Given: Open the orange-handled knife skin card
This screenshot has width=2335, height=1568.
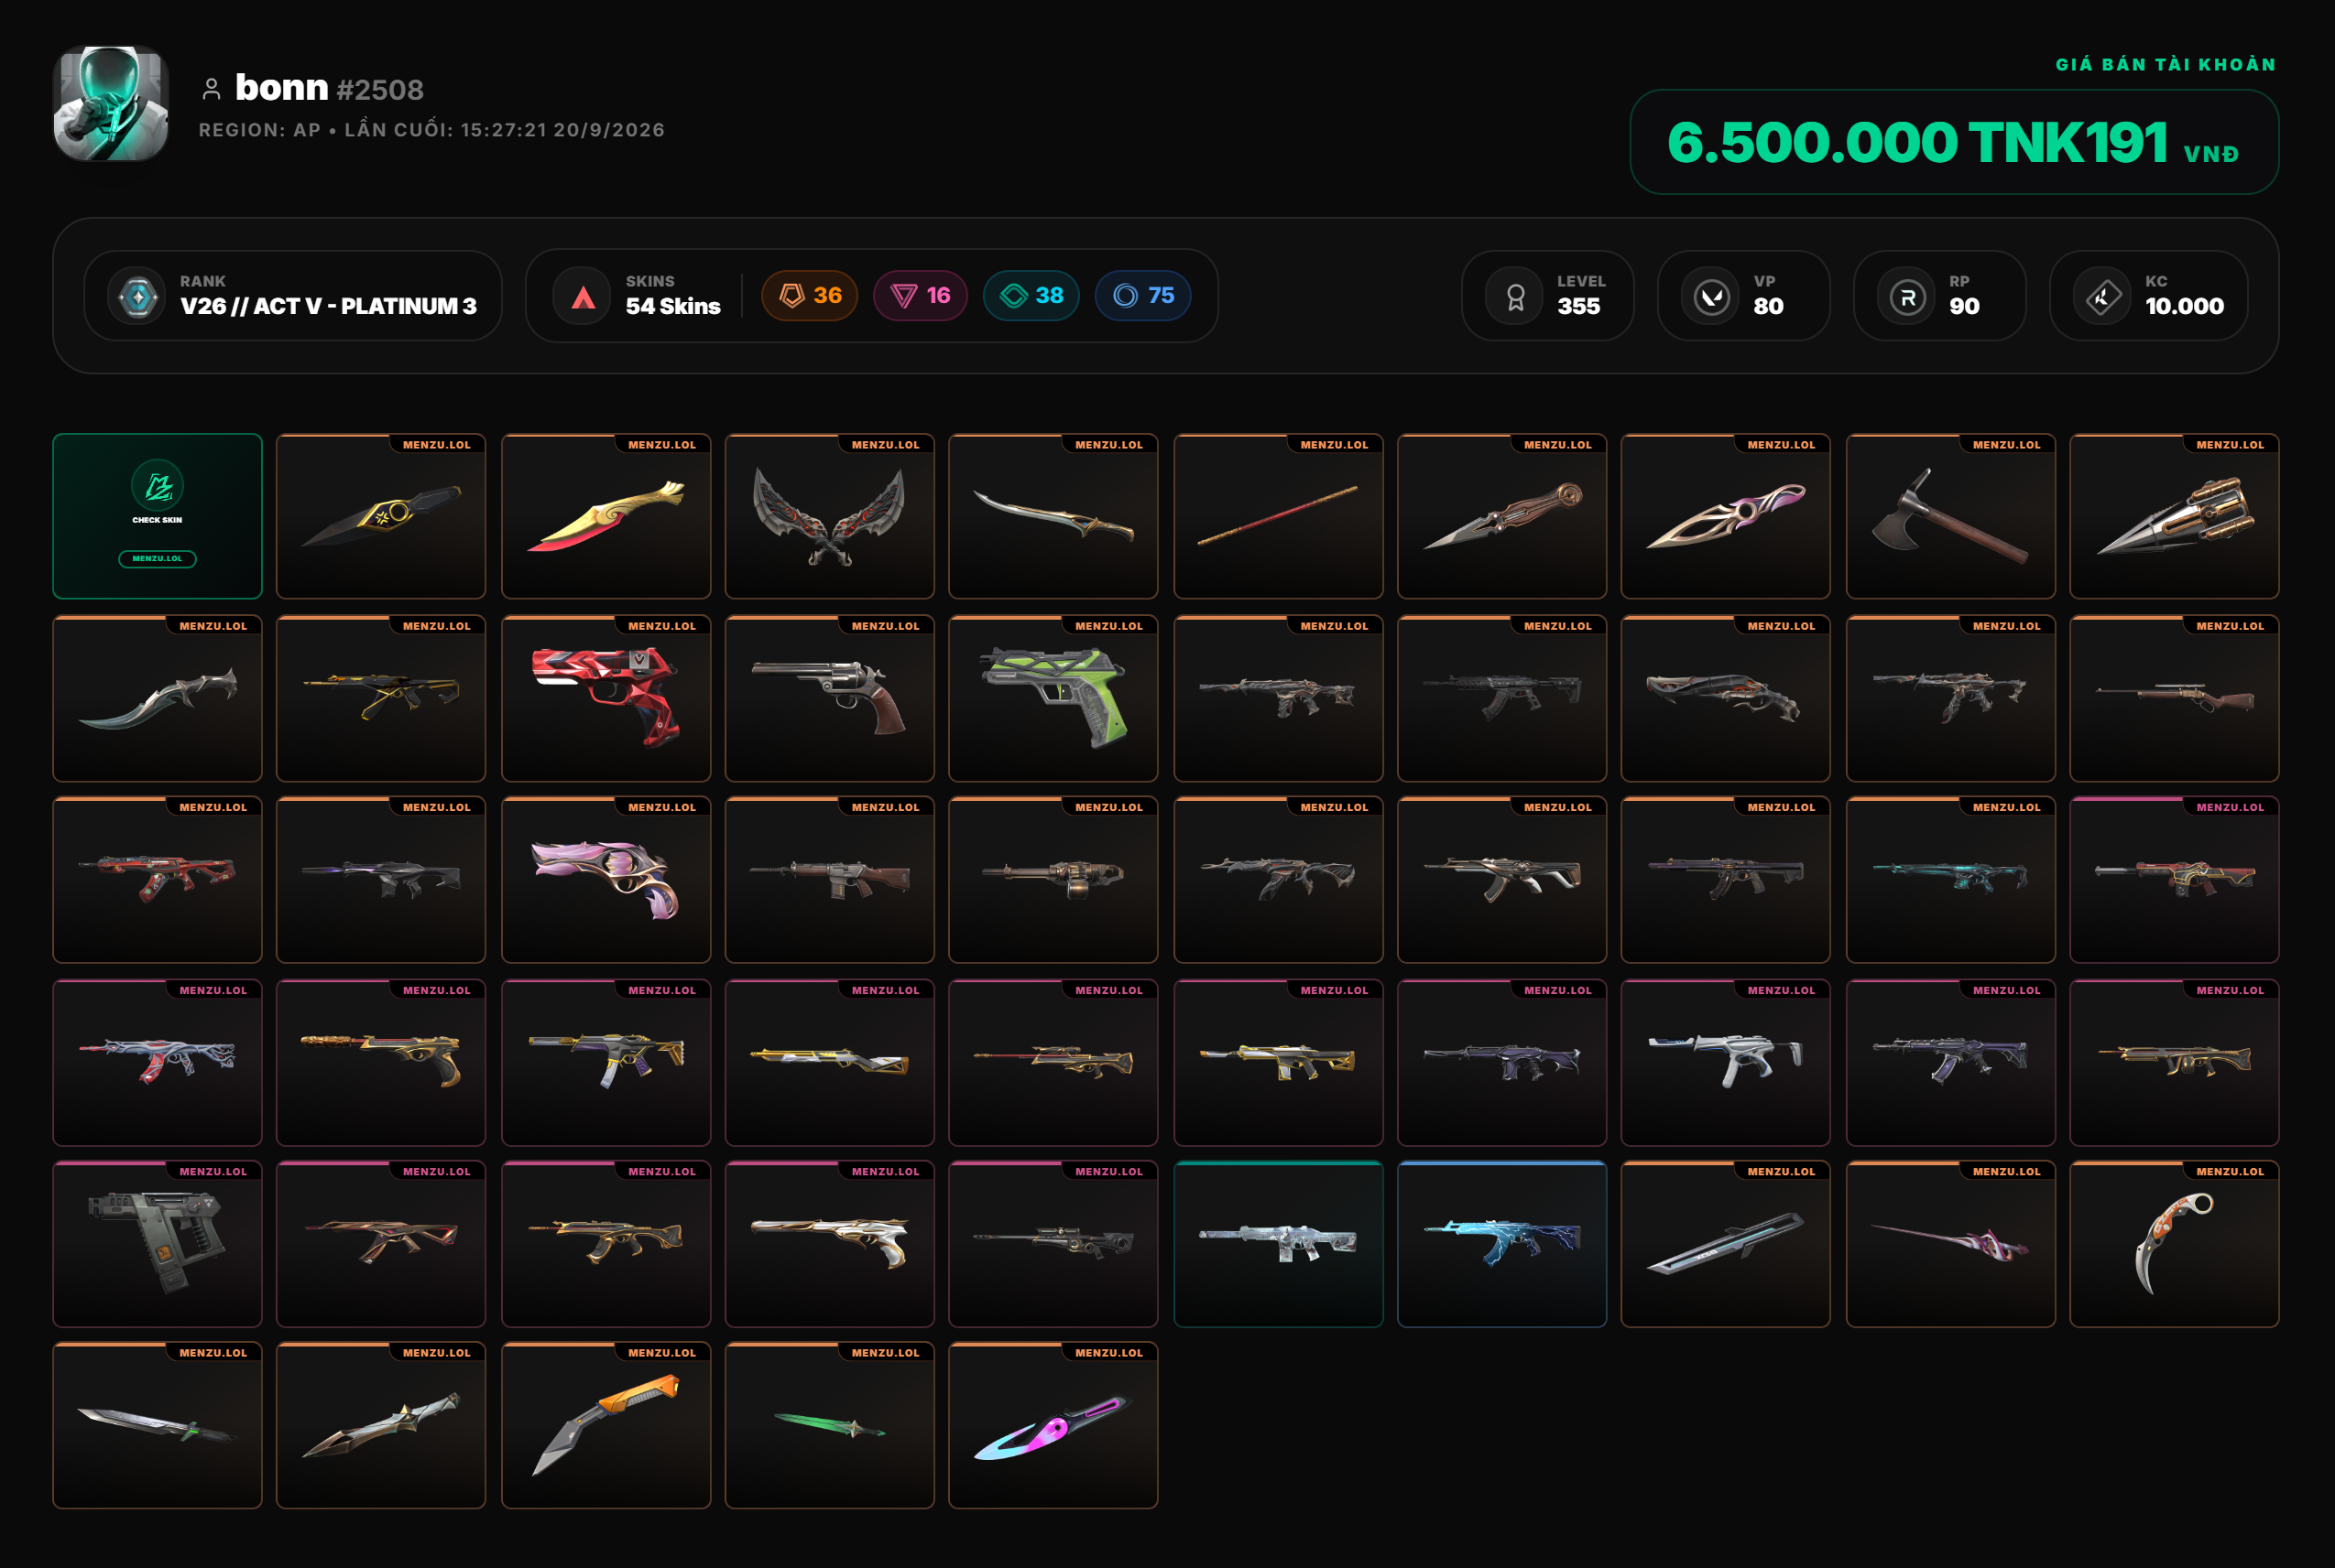Looking at the screenshot, I should (606, 1424).
